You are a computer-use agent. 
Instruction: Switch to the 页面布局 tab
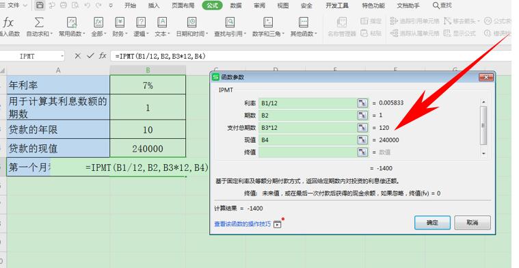pyautogui.click(x=183, y=5)
